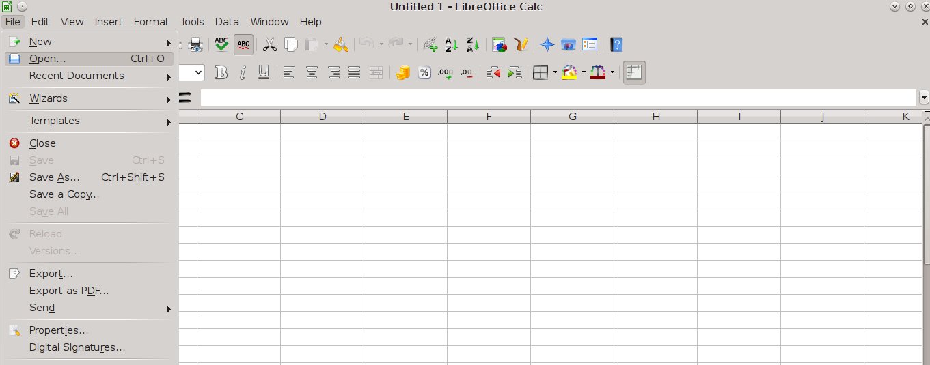Expand the font size dropdown

(199, 72)
